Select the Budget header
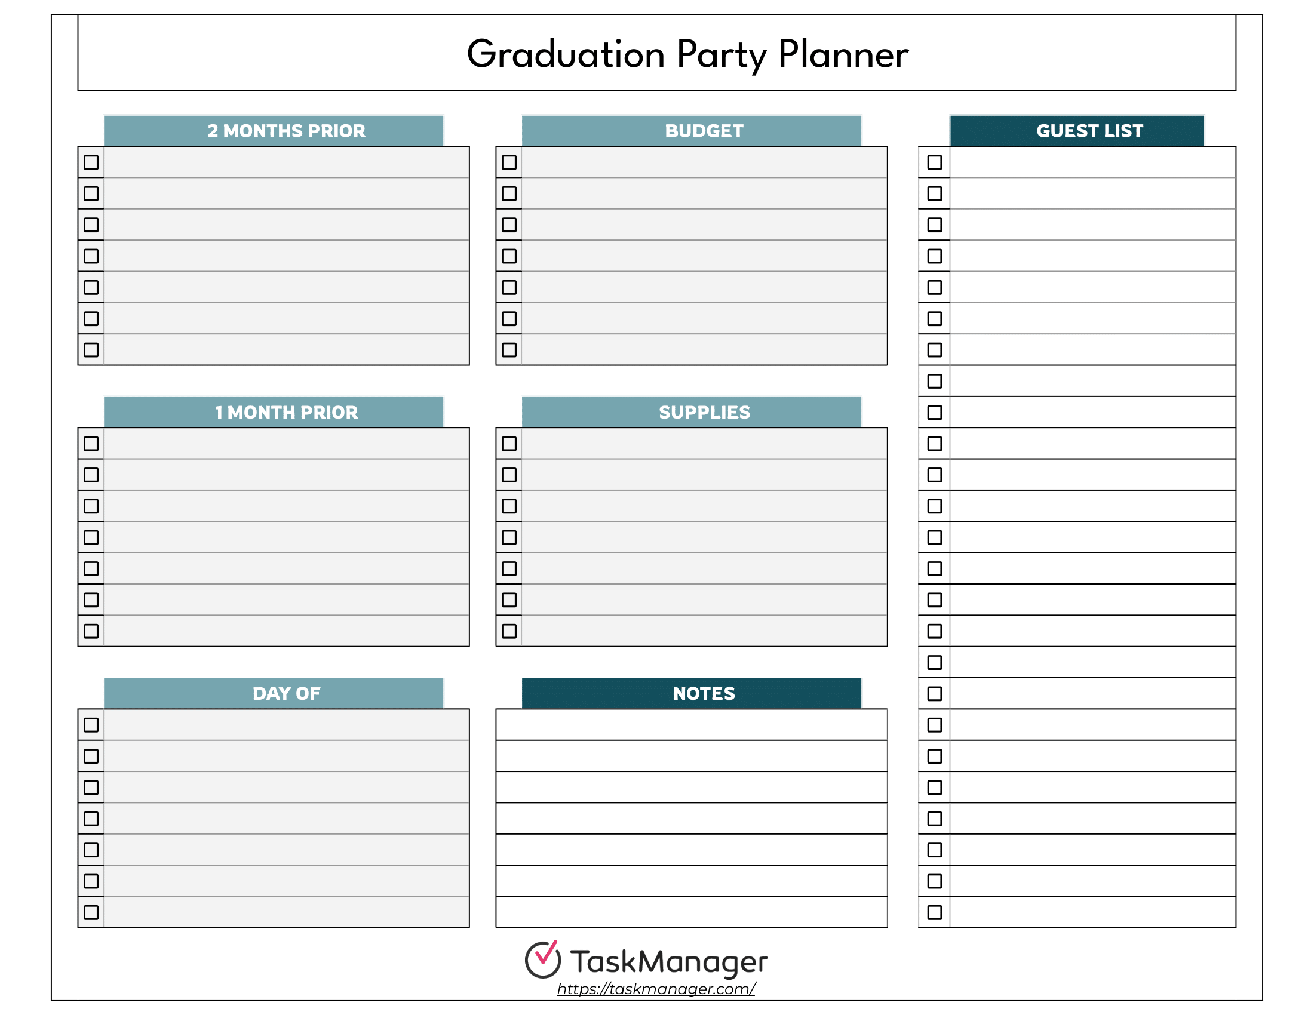 tap(691, 131)
